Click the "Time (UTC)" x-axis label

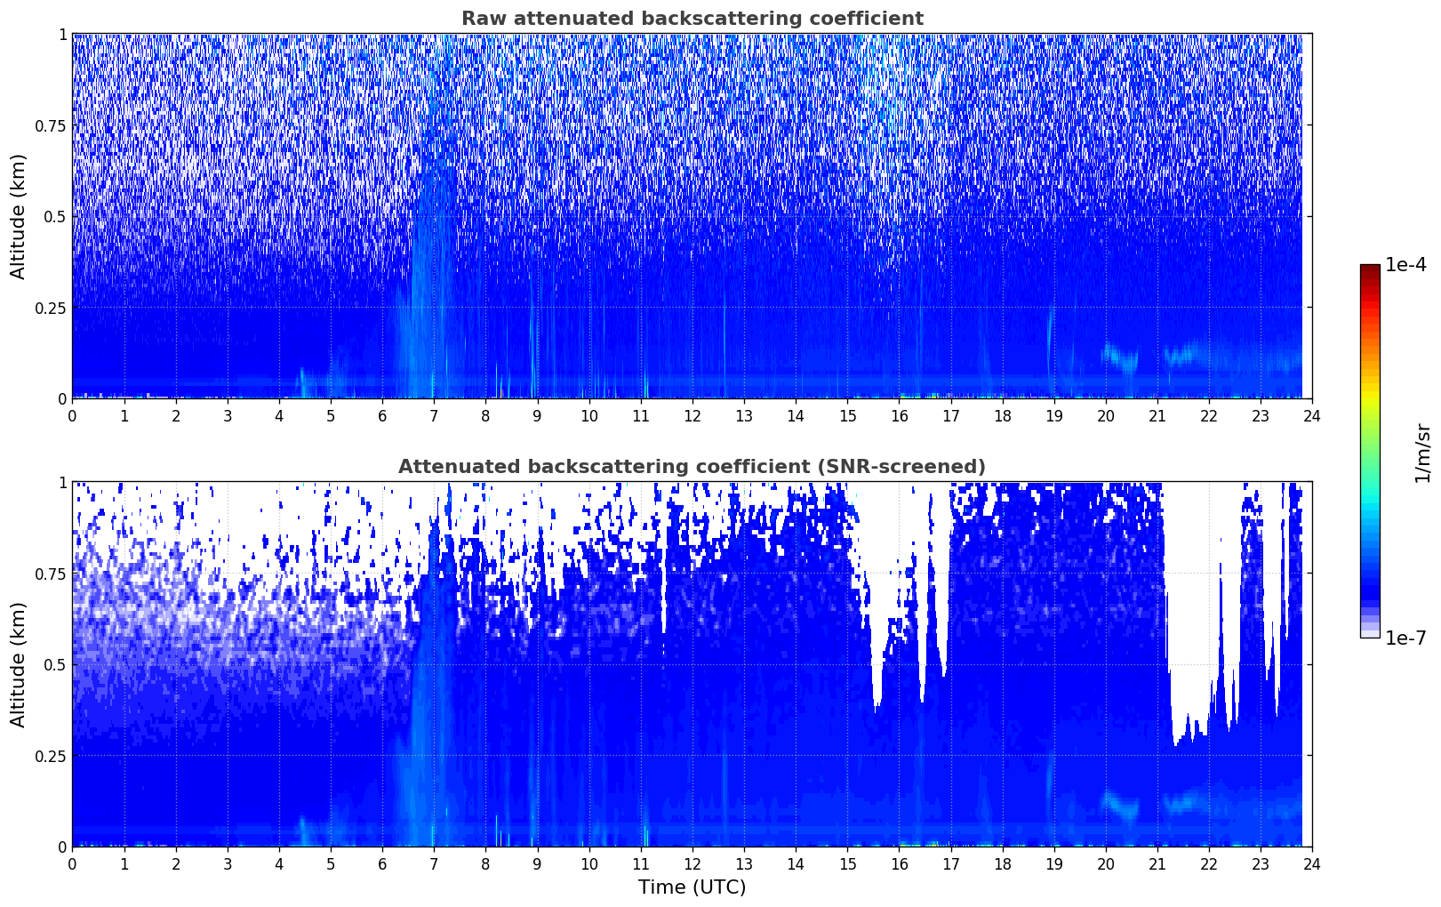(692, 887)
